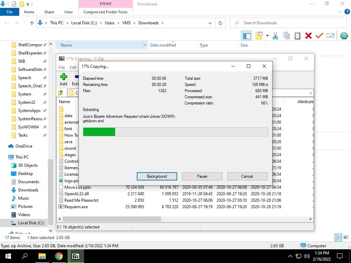Viewport: 351px width, 263px height.
Task: Open taskbar Search magnifier
Action: pos(25,256)
